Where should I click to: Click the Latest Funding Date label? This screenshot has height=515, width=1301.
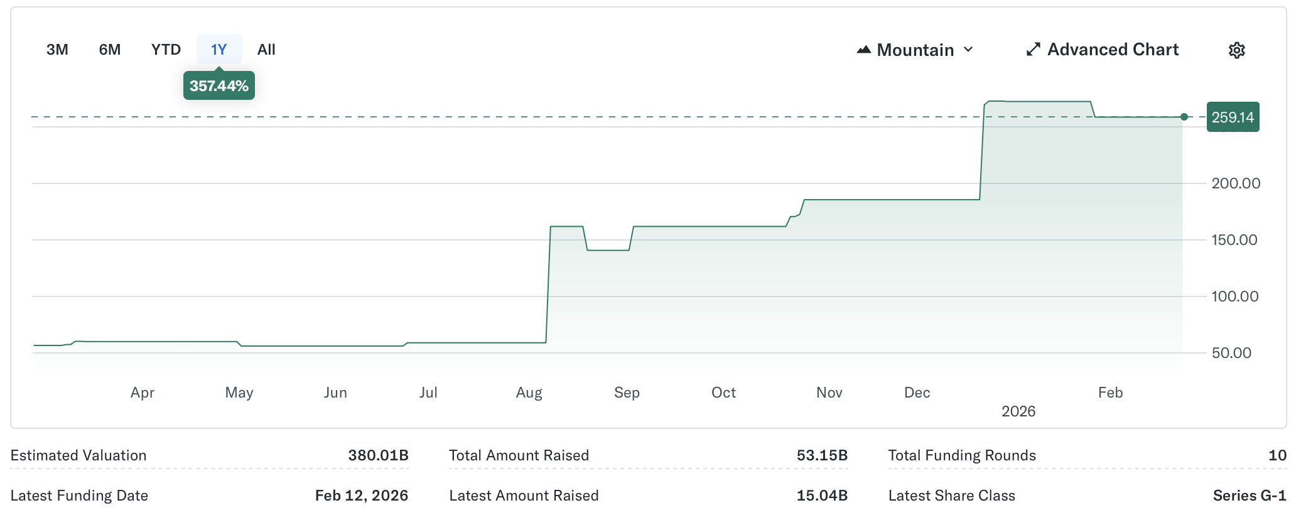79,496
